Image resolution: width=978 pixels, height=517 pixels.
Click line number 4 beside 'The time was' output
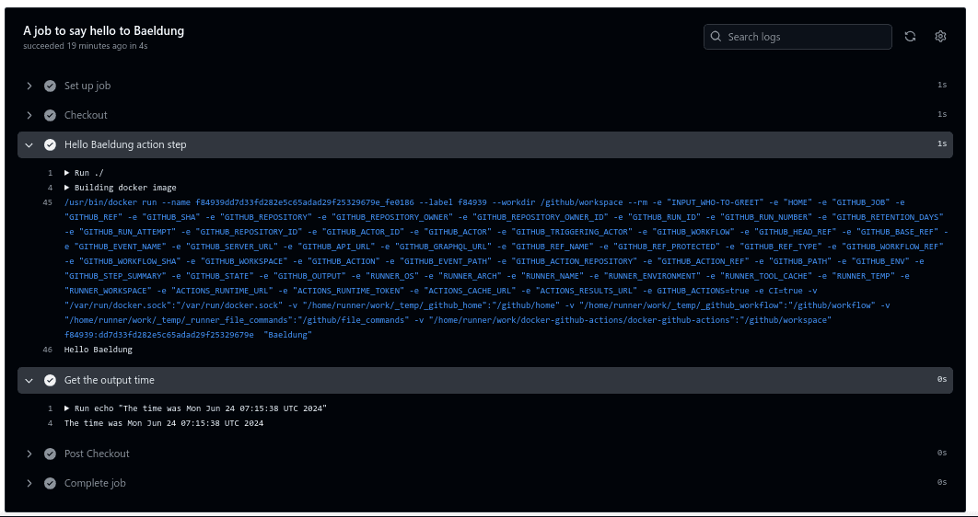[x=50, y=423]
